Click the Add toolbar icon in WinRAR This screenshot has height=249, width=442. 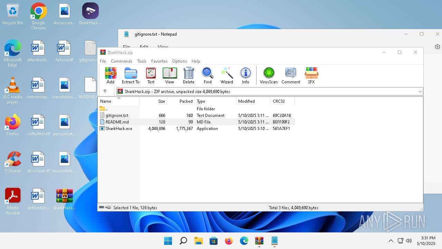110,75
